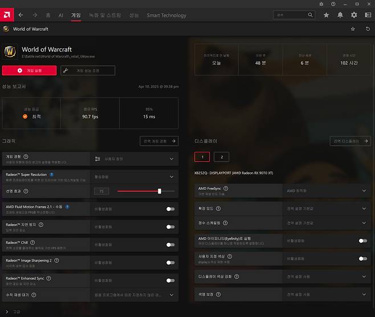Open settings via the gear icon
This screenshot has width=375, height=317.
click(354, 15)
